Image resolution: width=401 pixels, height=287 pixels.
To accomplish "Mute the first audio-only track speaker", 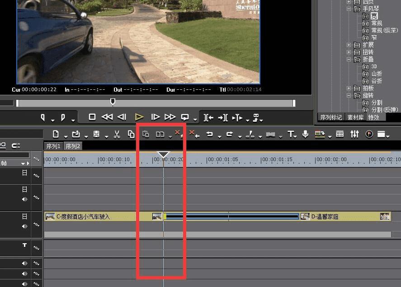I will [x=24, y=263].
